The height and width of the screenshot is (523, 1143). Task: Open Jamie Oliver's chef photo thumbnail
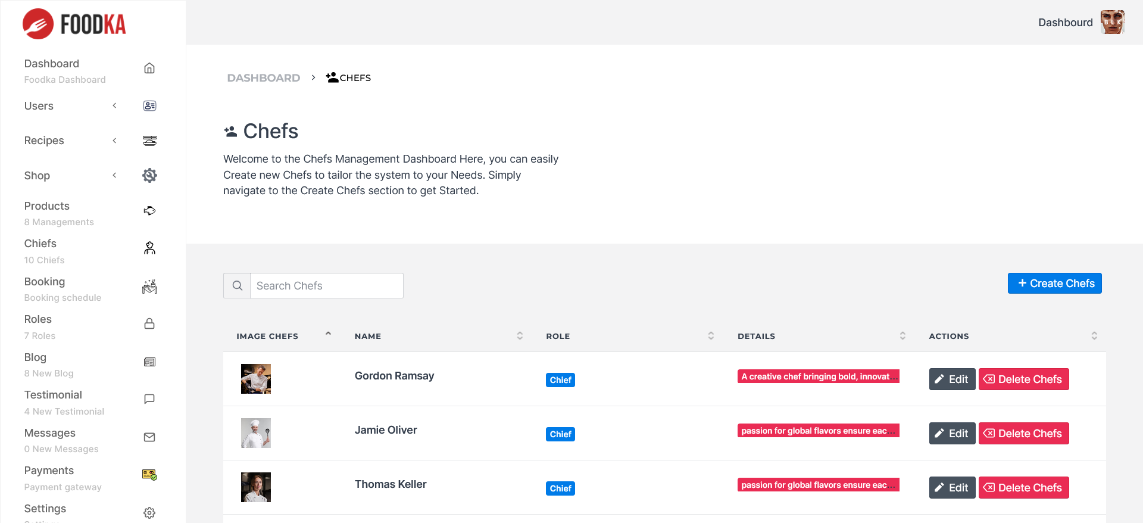pyautogui.click(x=256, y=433)
